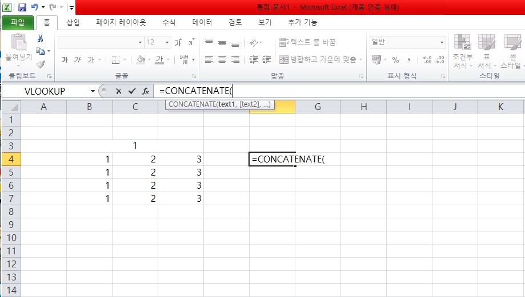Open the Font Color dropdown arrow
525x297 pixels.
coord(169,60)
